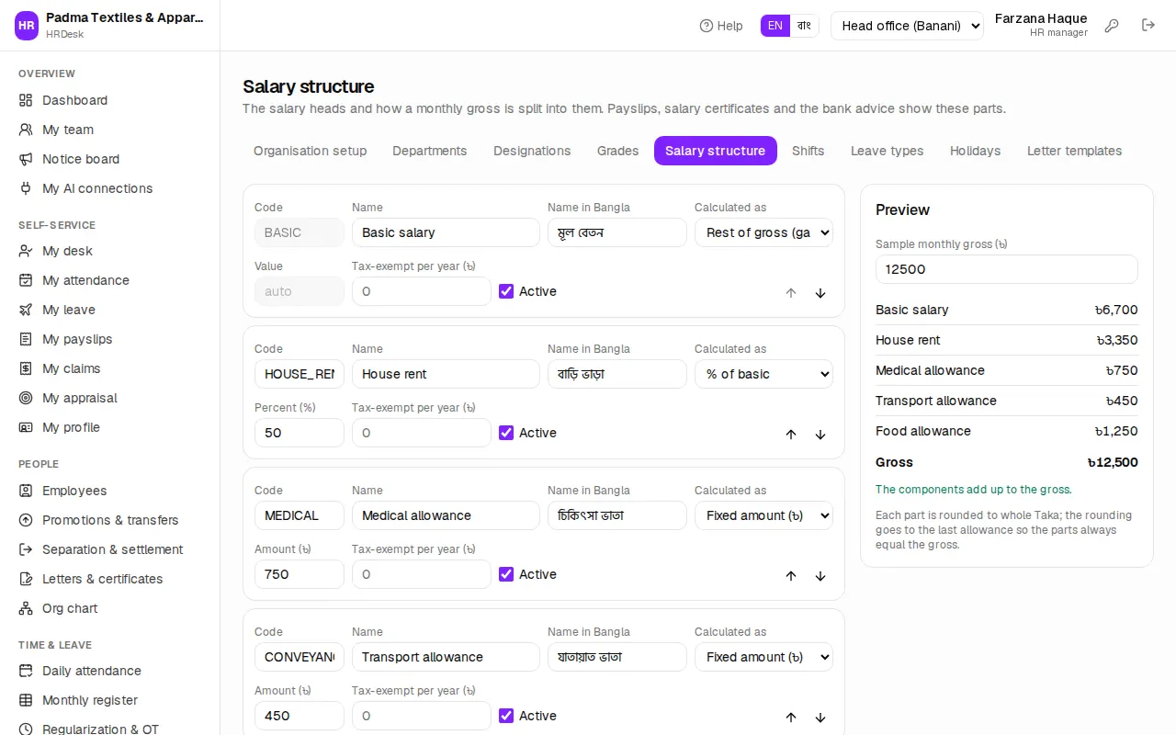Click Name in Bangla field for House rent
The image size is (1176, 735).
[617, 374]
